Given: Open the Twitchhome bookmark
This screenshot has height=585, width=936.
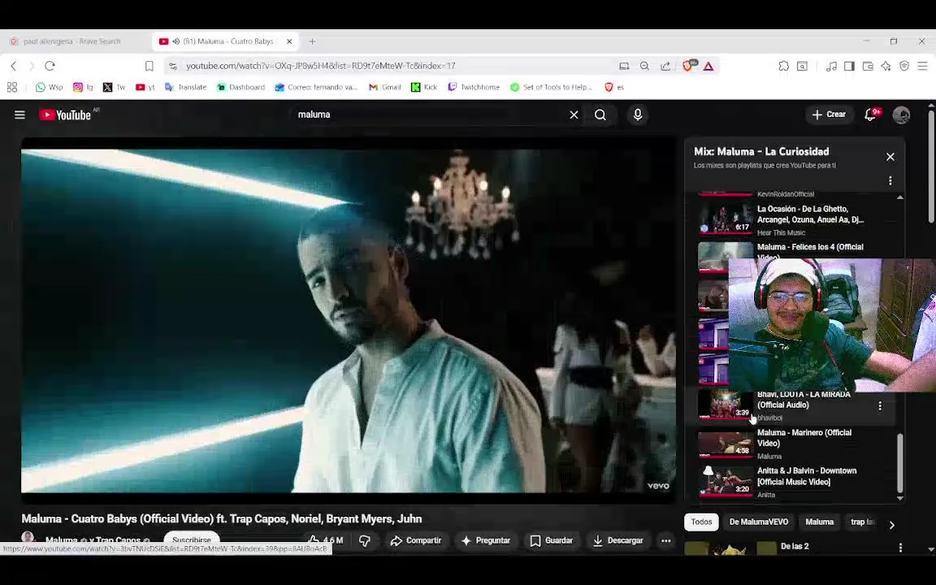Looking at the screenshot, I should click(x=474, y=87).
